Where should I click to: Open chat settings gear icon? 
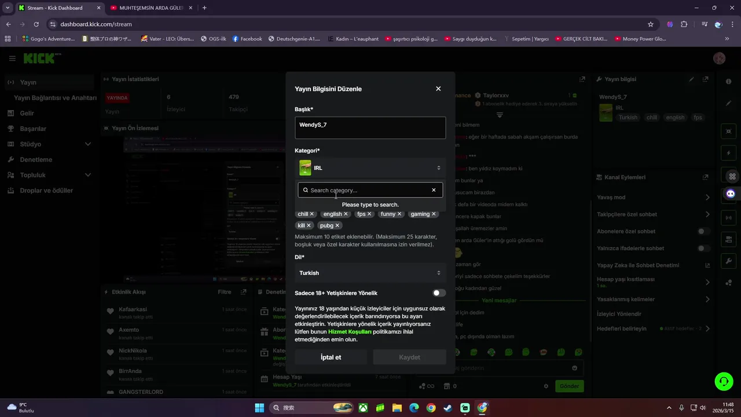pyautogui.click(x=546, y=386)
